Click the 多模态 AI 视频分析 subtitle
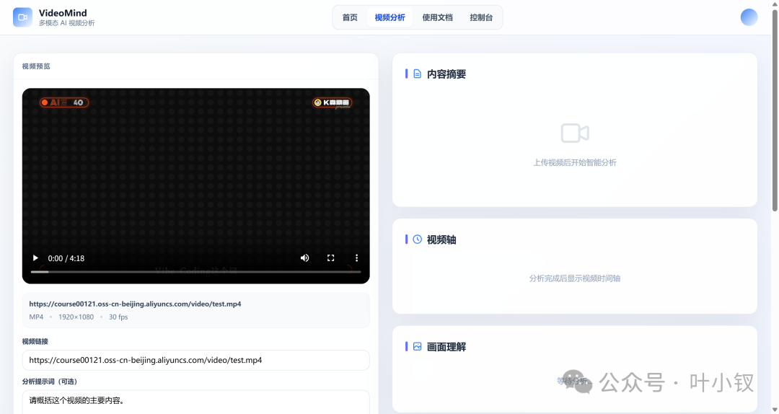Viewport: 779px width, 414px height. pyautogui.click(x=66, y=23)
